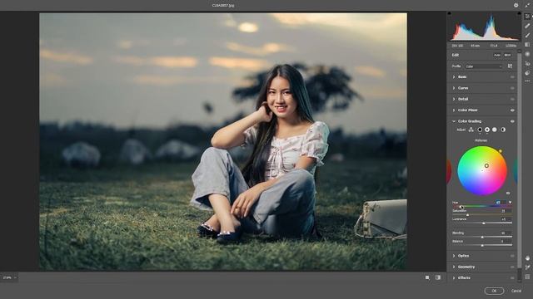Click the Hue value input field
This screenshot has width=533, height=299.
(x=501, y=203)
